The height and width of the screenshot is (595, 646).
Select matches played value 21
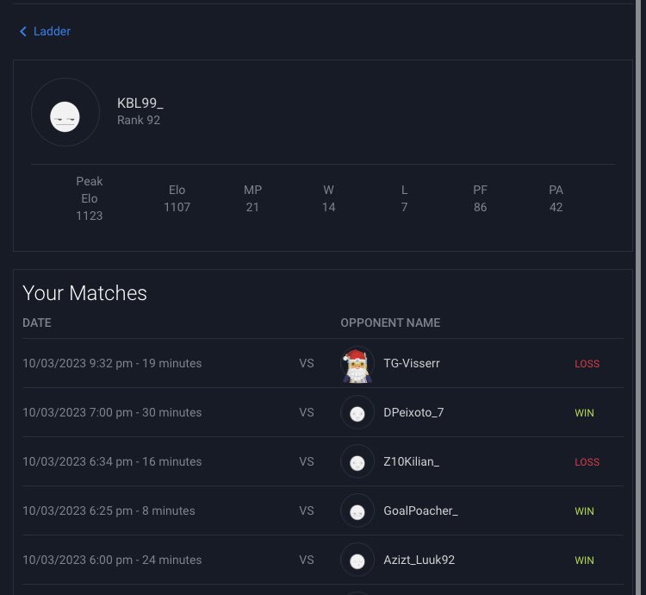click(x=252, y=207)
